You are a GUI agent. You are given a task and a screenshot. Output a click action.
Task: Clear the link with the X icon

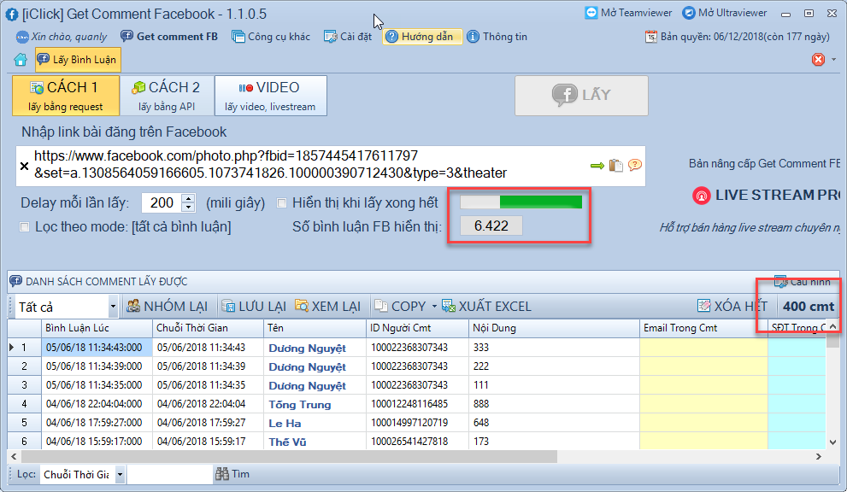(24, 166)
